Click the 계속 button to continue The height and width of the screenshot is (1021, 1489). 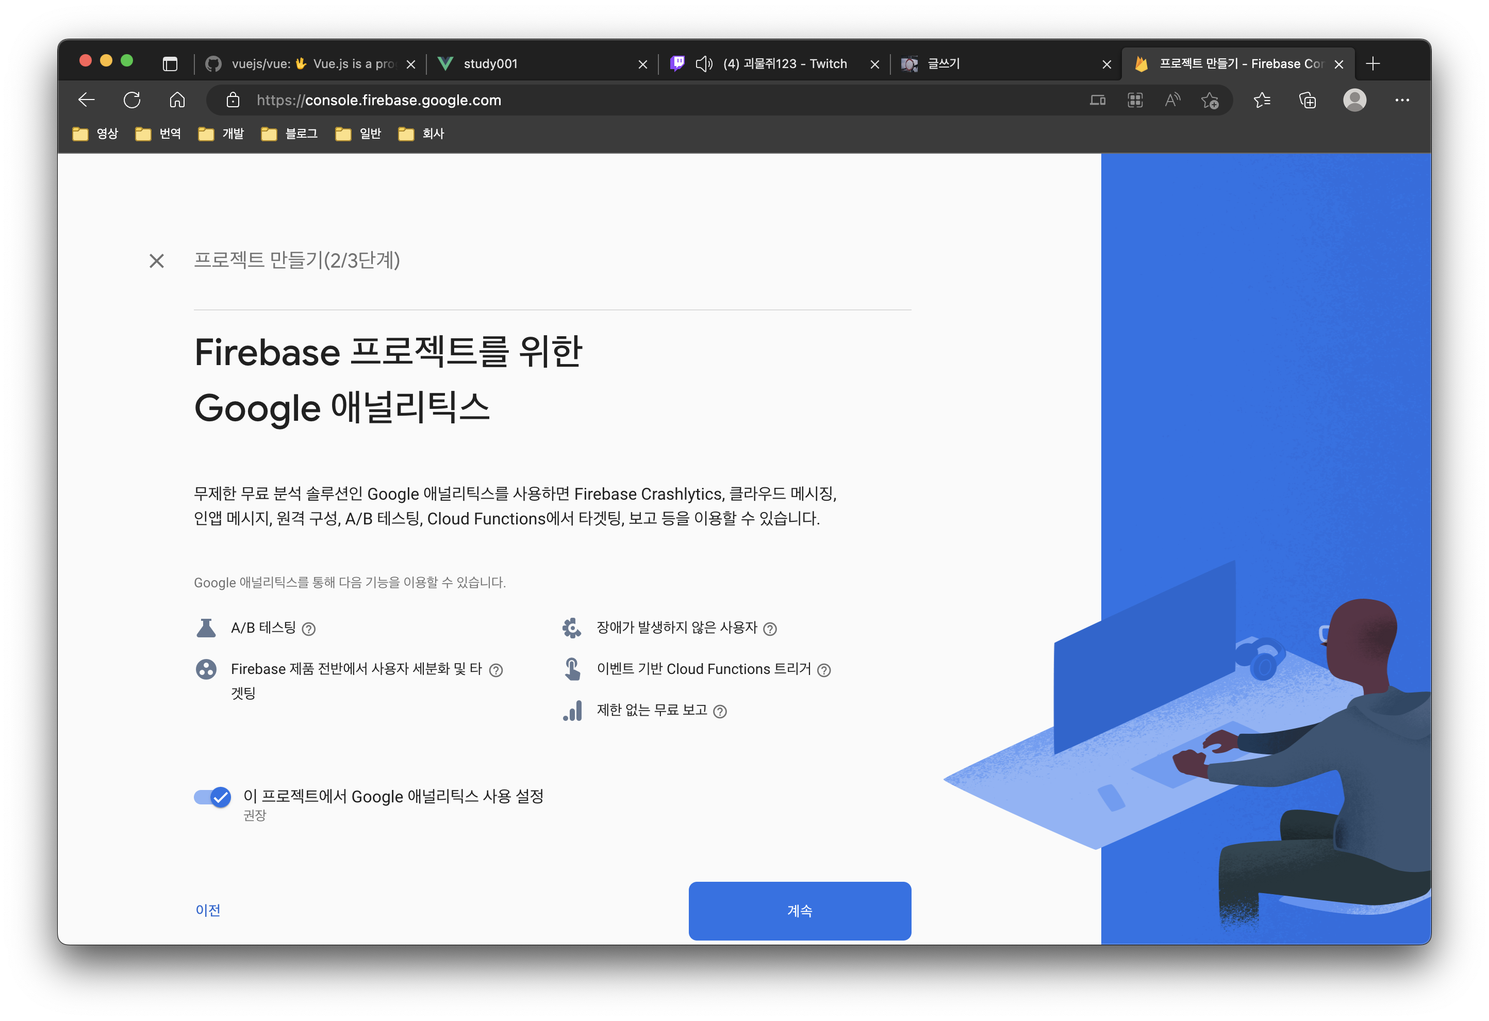pos(800,911)
